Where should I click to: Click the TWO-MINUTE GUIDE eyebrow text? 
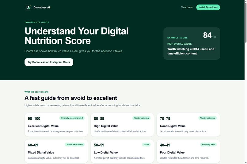[x=37, y=22]
